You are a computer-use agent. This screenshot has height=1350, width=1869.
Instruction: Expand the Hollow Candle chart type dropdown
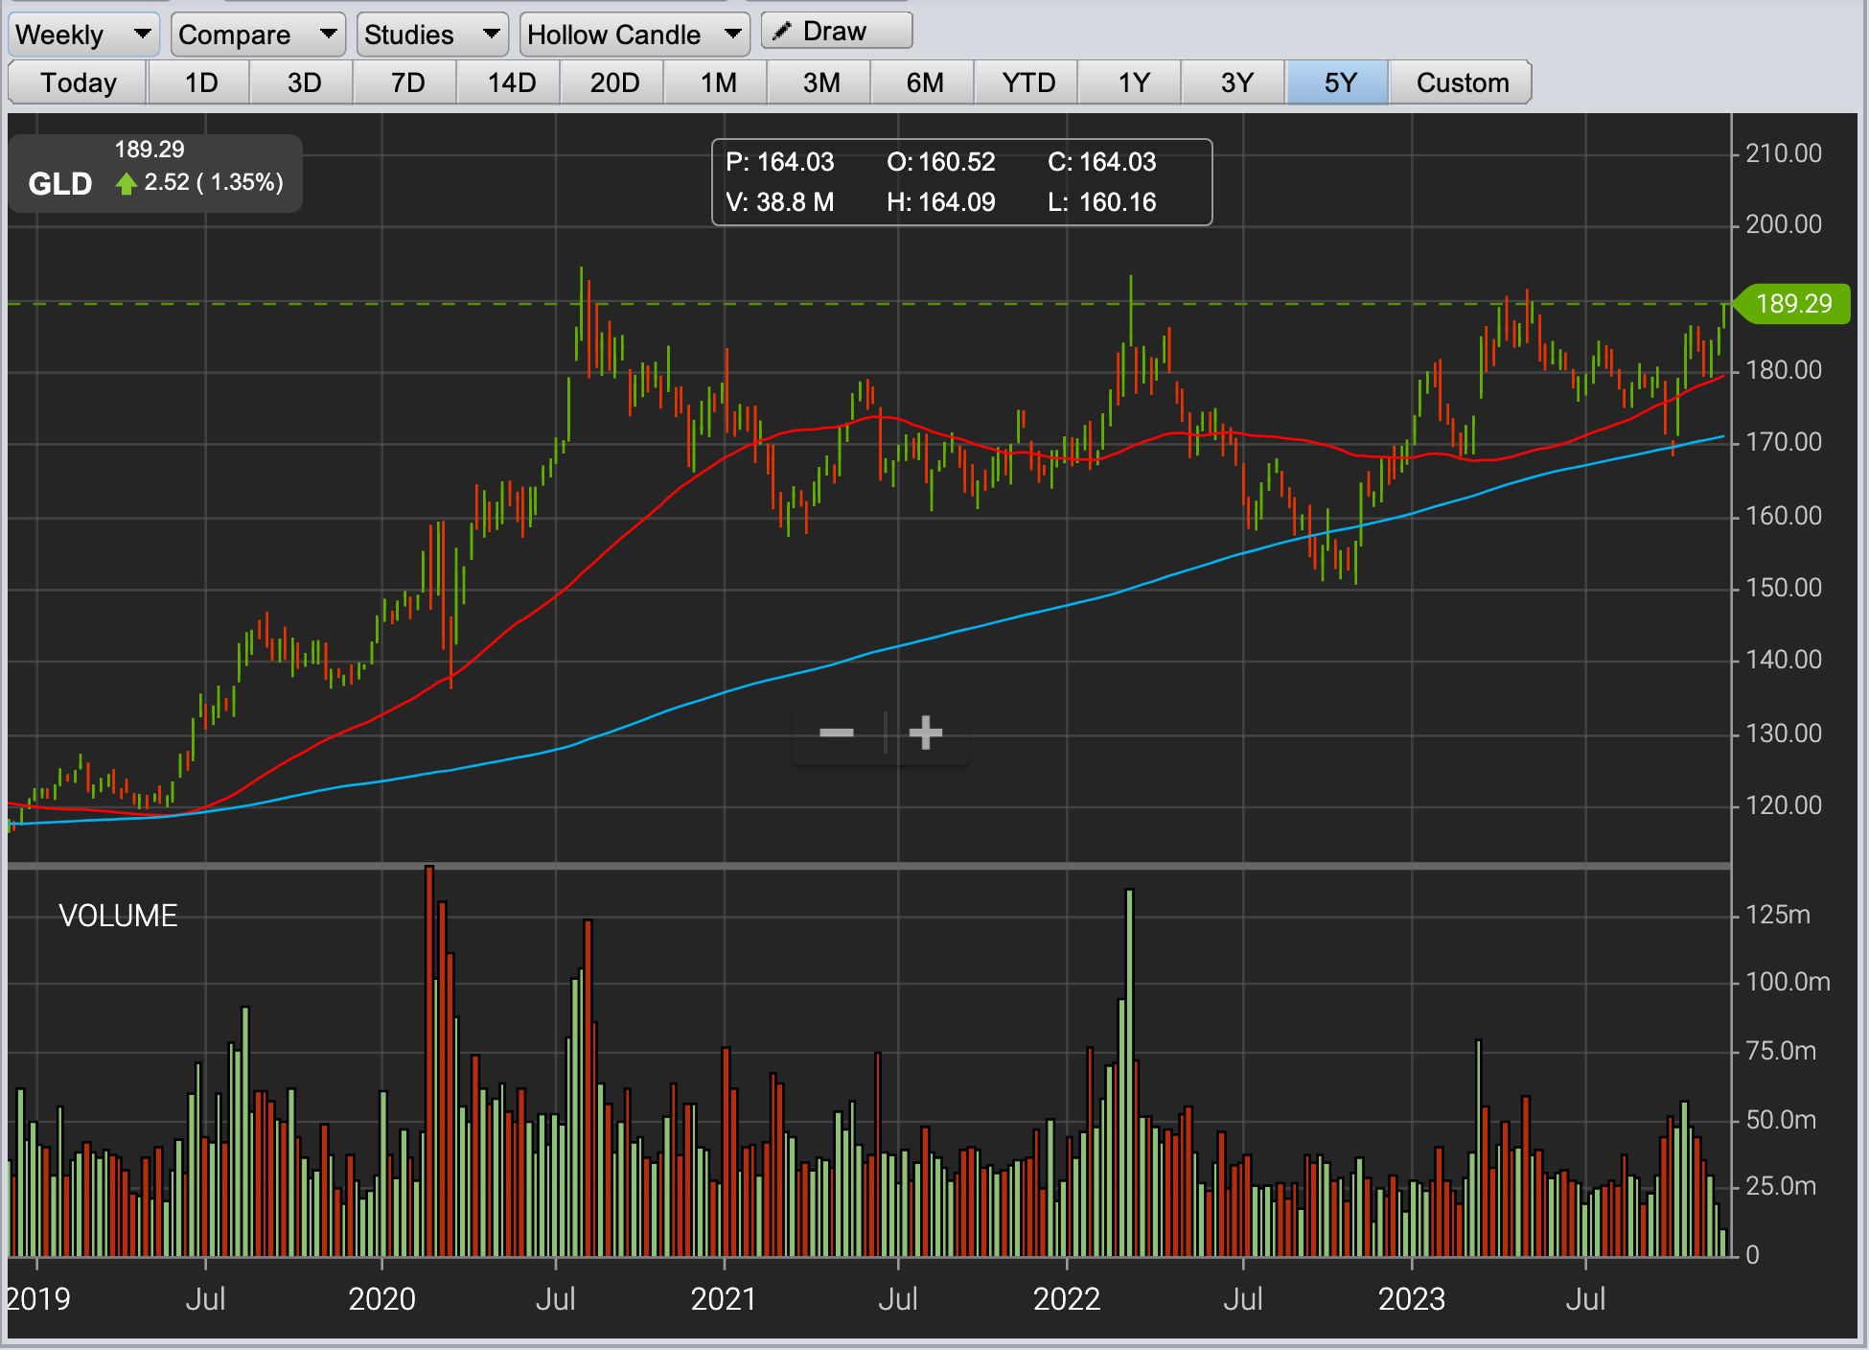pyautogui.click(x=634, y=35)
